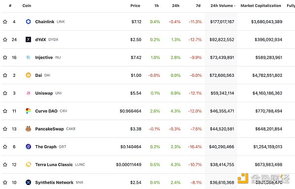Click the Curve DAO rainbow icon
The height and width of the screenshot is (189, 295).
(x=28, y=111)
